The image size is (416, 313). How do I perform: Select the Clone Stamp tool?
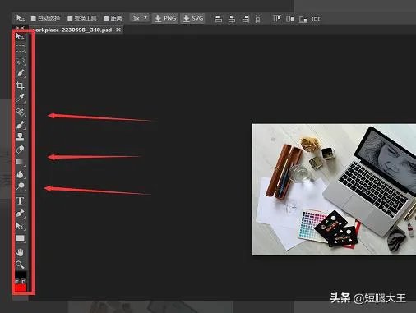point(20,136)
